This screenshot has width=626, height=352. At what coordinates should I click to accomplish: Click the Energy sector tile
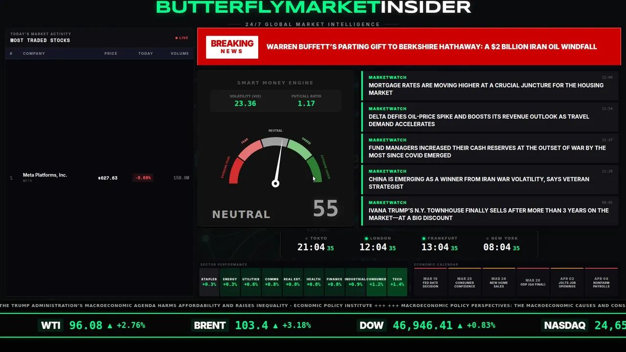point(230,282)
